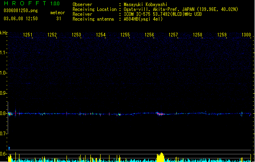Click the Ogata-vill. Akita-Pref. JAPAN text
Screen dimensions: 255x162
pyautogui.click(x=160, y=9)
